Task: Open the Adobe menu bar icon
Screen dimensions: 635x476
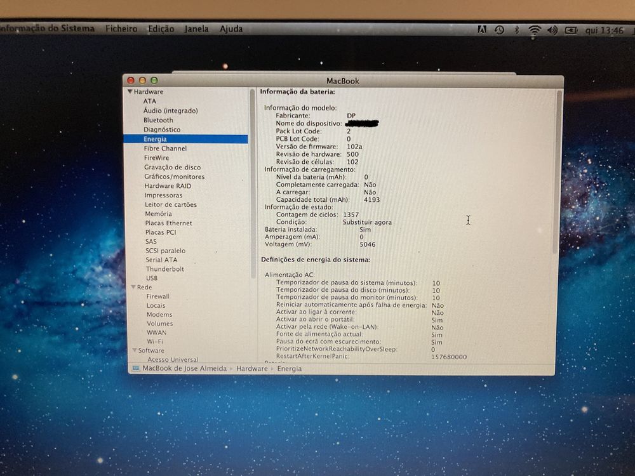Action: [x=481, y=30]
